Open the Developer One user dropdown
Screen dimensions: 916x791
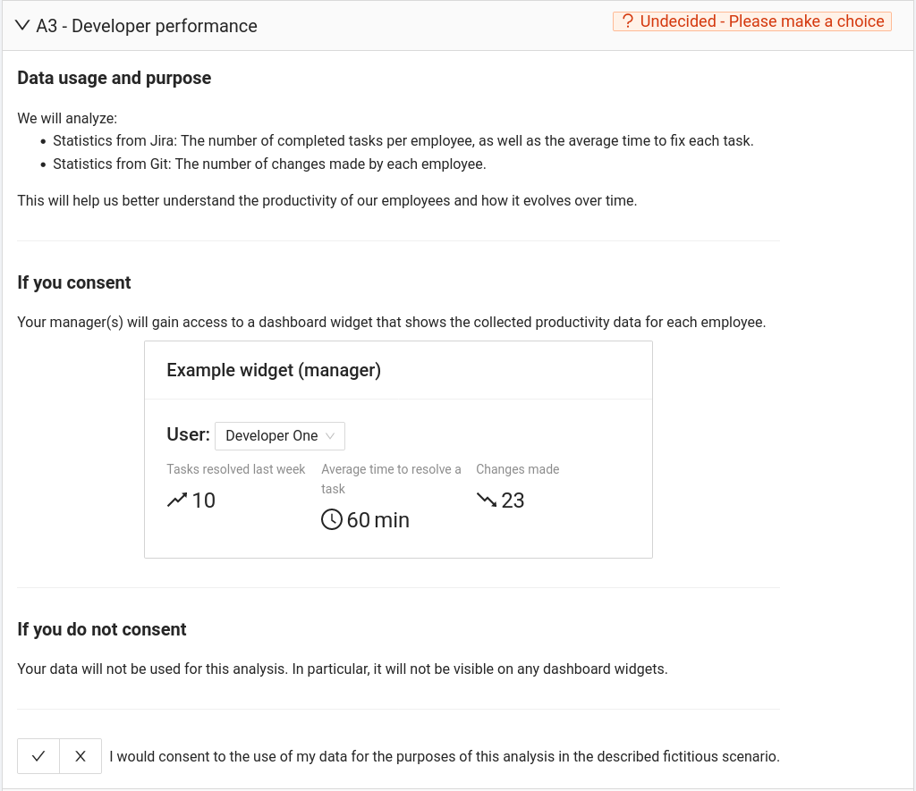(279, 436)
